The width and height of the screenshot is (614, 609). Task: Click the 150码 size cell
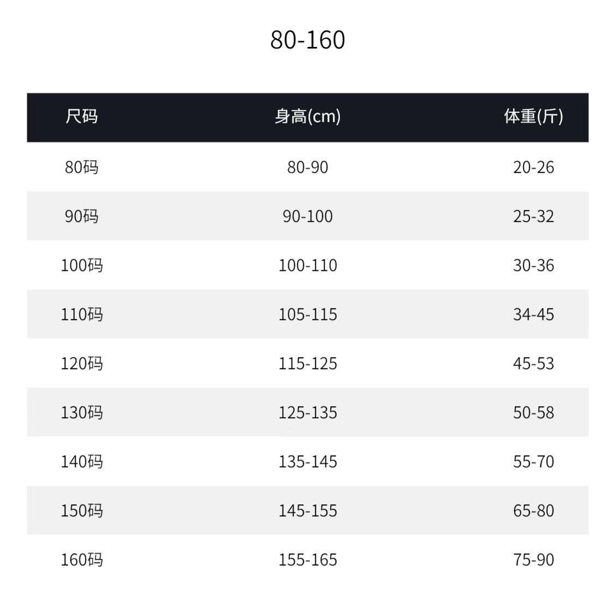pyautogui.click(x=81, y=510)
